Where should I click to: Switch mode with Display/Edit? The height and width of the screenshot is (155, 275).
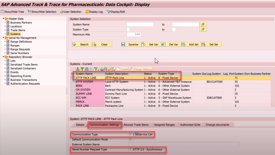coord(116,12)
